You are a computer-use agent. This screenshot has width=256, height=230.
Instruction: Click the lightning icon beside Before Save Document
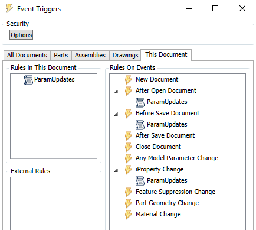[x=129, y=114]
